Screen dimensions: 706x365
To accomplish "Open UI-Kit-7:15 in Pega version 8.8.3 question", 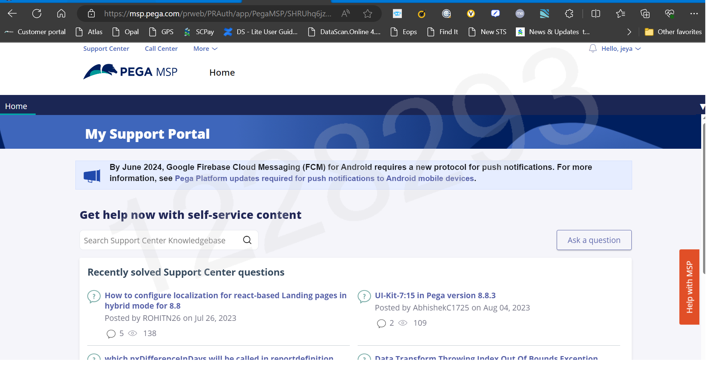I will [435, 295].
